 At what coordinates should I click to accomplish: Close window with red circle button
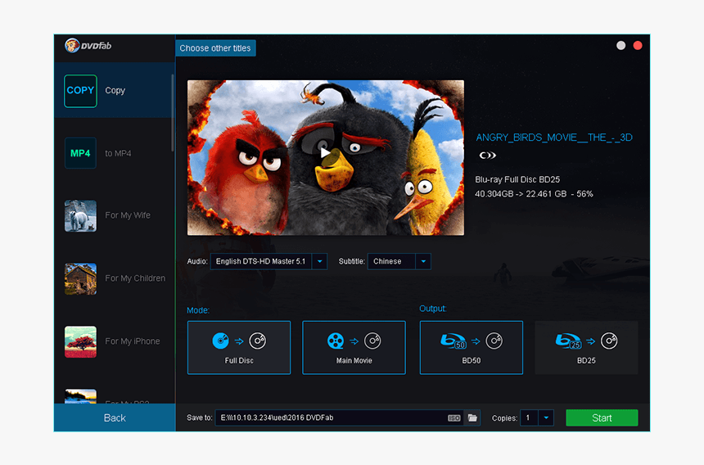pyautogui.click(x=638, y=45)
